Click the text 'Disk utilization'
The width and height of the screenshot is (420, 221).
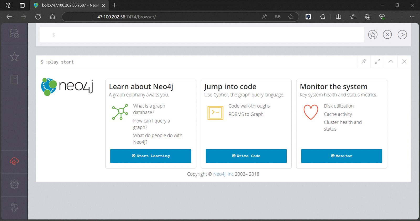click(x=339, y=106)
